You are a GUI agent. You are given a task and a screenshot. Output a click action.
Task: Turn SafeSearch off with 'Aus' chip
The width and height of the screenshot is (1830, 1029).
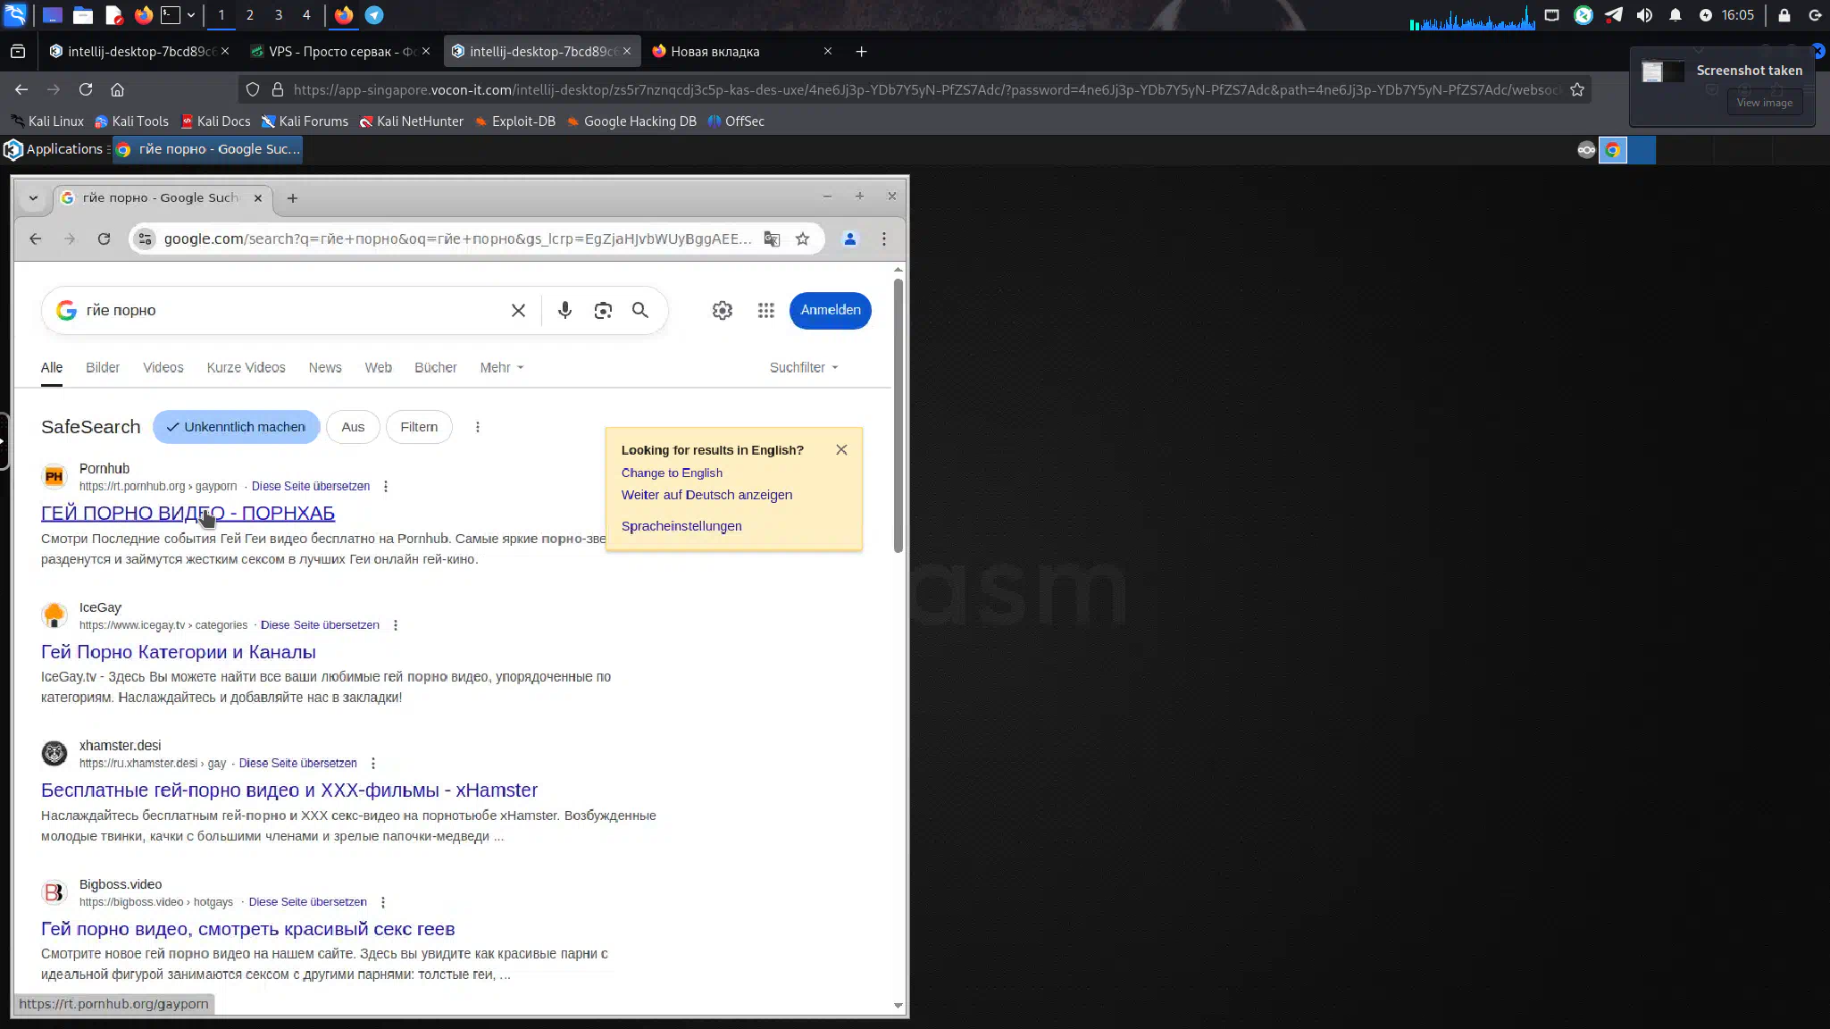pyautogui.click(x=353, y=427)
